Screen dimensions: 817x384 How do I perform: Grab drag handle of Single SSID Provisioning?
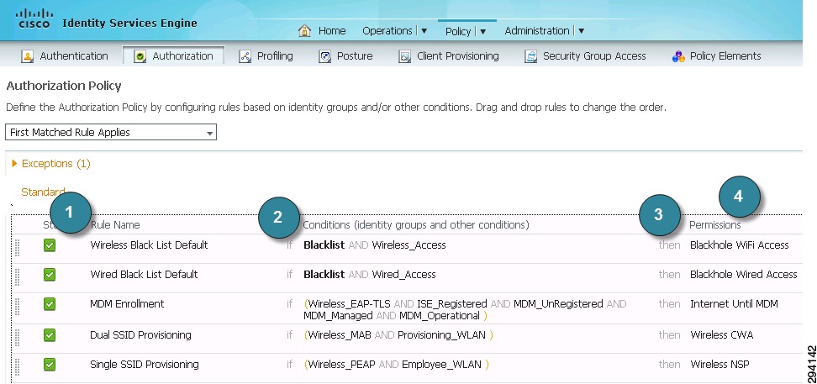[x=17, y=366]
